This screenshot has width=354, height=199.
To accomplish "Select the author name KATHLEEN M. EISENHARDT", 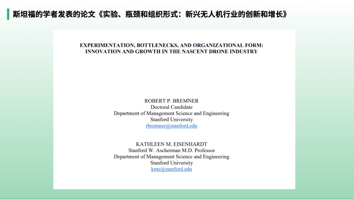I will pyautogui.click(x=171, y=144).
